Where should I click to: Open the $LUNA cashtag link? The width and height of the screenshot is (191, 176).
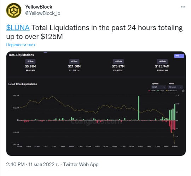pyautogui.click(x=18, y=28)
